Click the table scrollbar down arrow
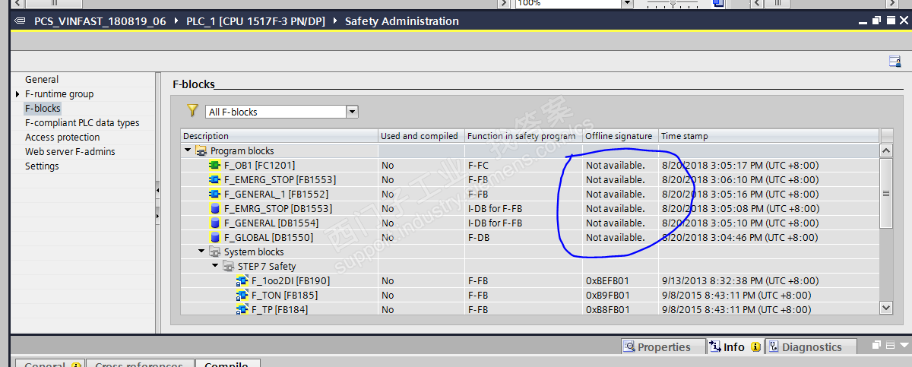 (x=886, y=307)
